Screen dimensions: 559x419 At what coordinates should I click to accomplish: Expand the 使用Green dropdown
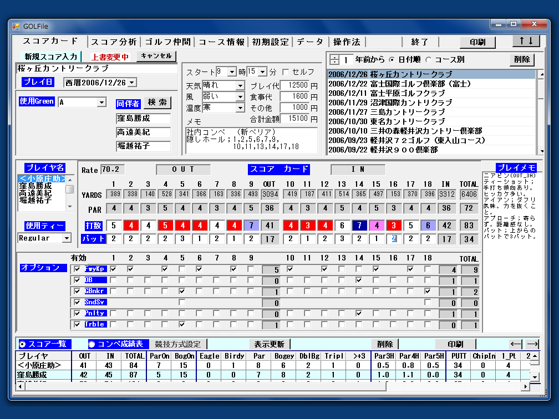[101, 103]
